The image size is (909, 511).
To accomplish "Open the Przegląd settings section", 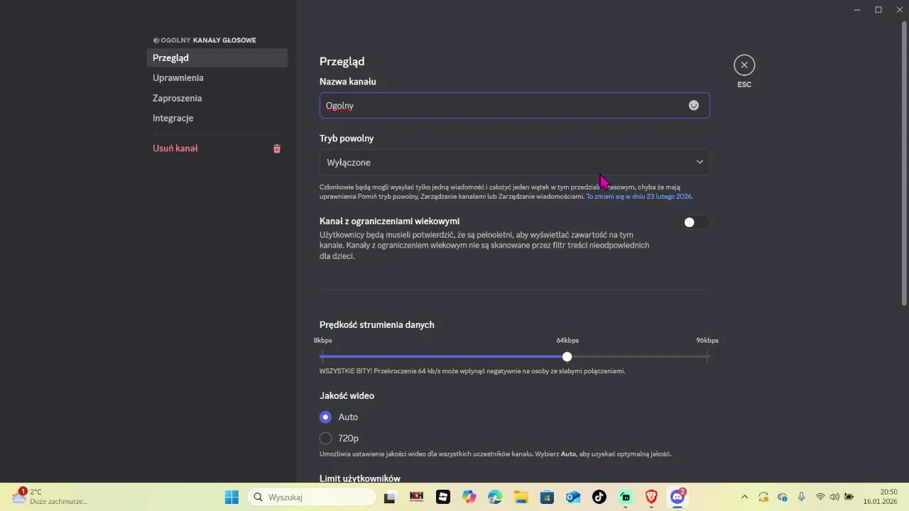I will [217, 58].
